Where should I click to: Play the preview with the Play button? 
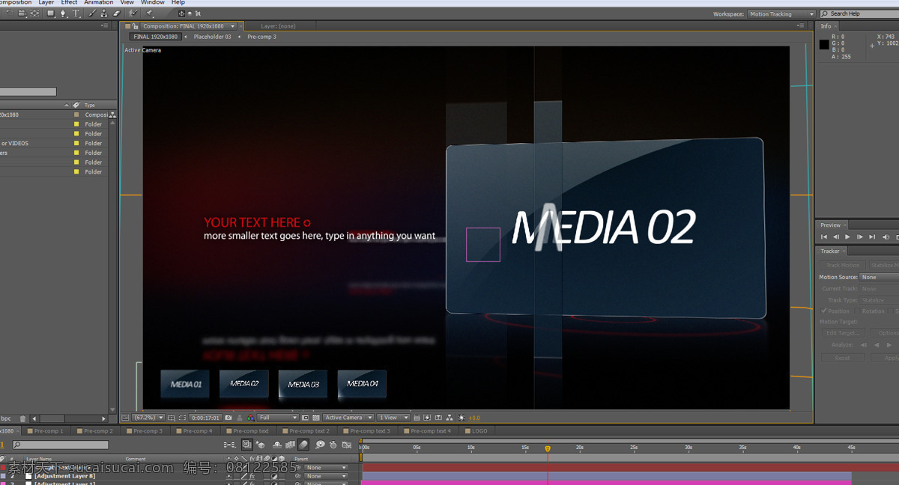[847, 237]
